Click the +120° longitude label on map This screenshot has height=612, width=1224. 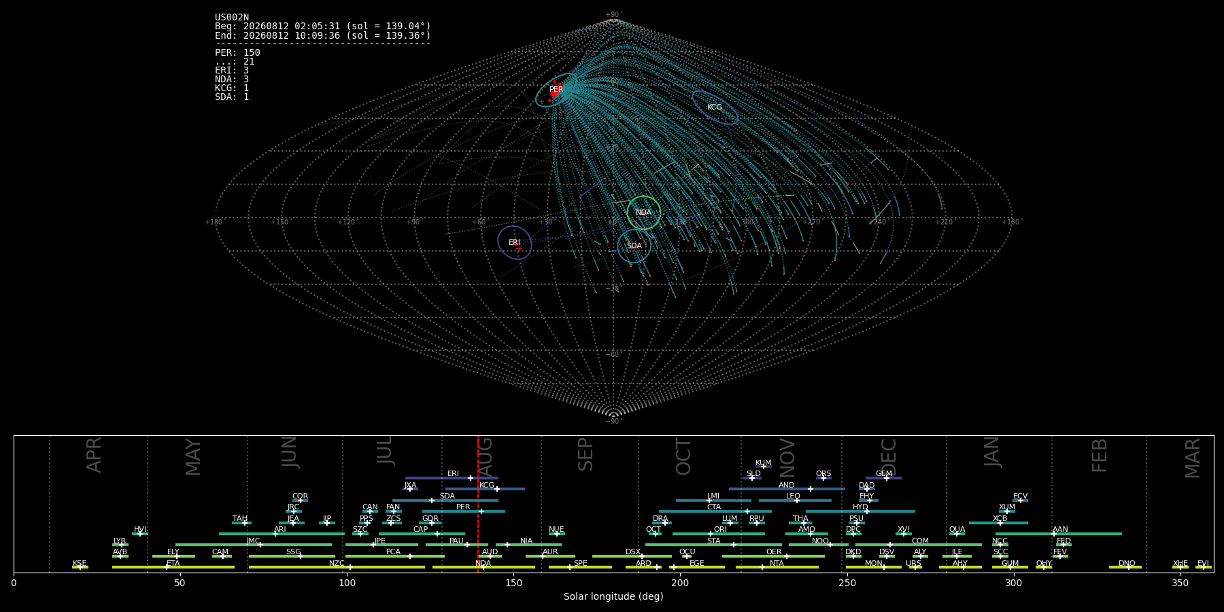pos(346,222)
